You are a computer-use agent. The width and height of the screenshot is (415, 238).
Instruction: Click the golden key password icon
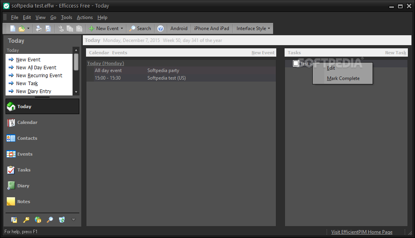(x=26, y=220)
